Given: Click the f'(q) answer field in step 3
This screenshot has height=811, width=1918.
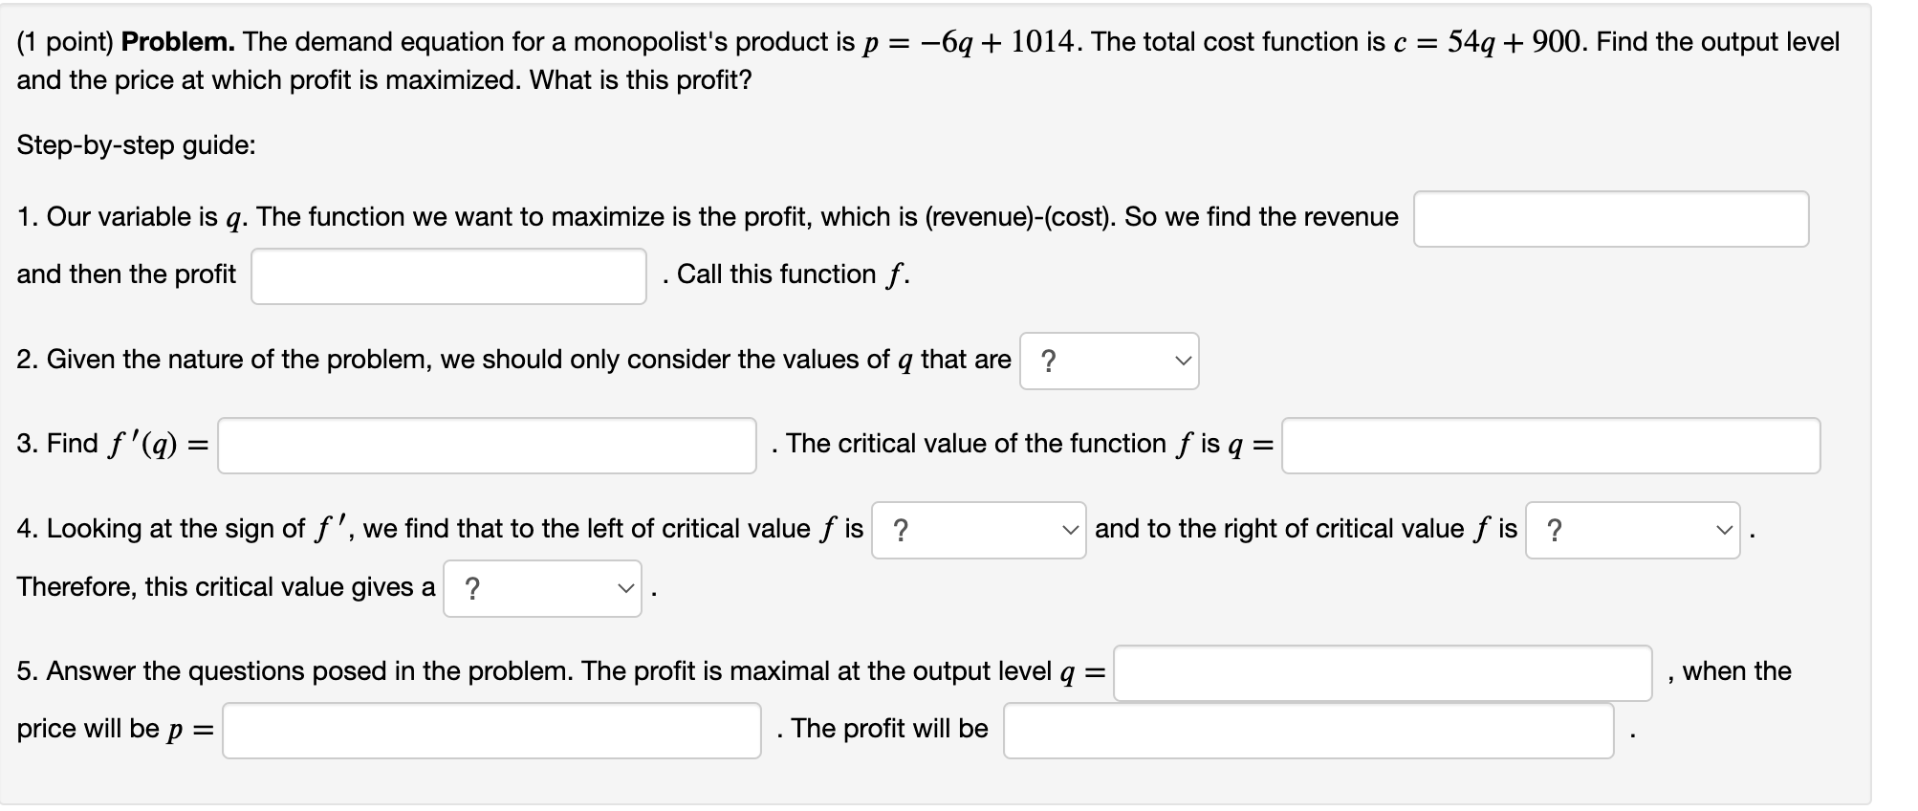Looking at the screenshot, I should (486, 445).
